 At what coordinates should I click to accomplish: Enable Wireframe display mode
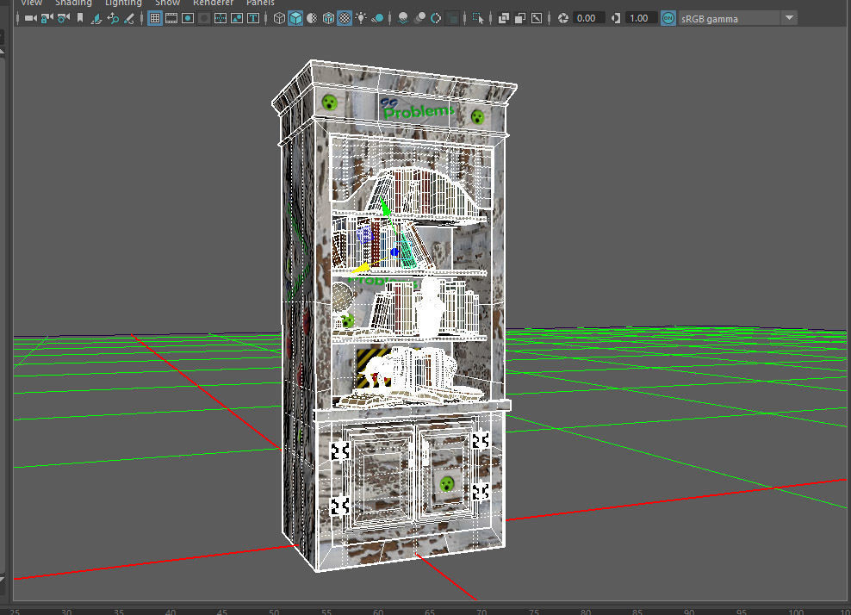pyautogui.click(x=279, y=18)
